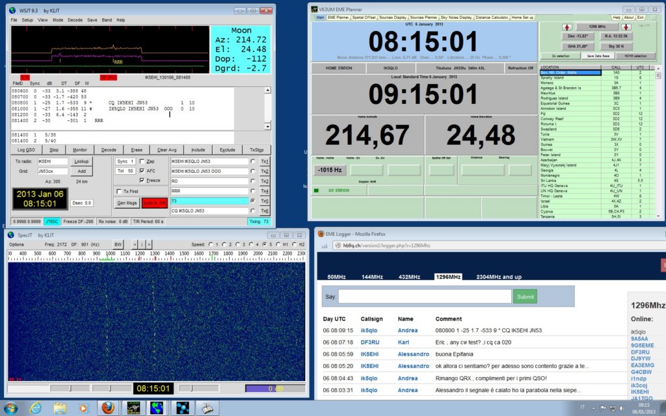Viewport: 666px width, 416px height.
Task: Select the 144MHz logger tab
Action: [372, 277]
